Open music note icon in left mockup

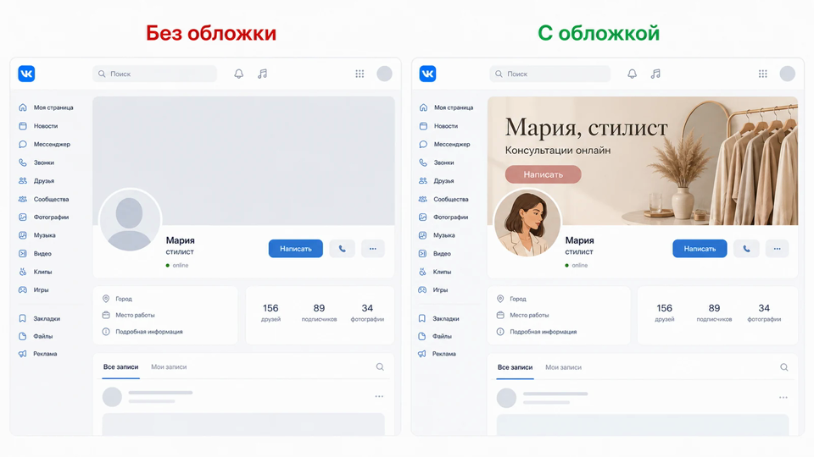(263, 74)
